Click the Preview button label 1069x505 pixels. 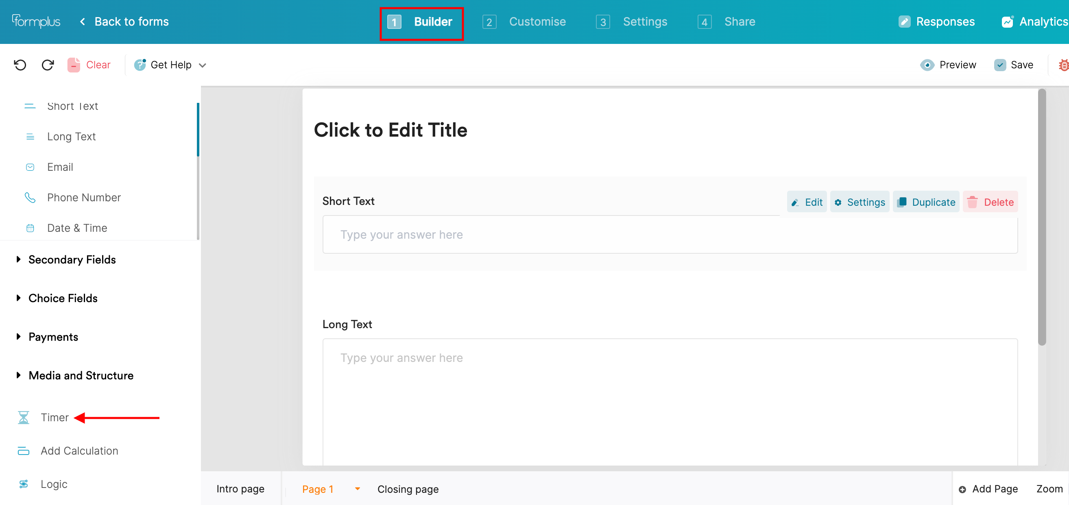pyautogui.click(x=958, y=65)
